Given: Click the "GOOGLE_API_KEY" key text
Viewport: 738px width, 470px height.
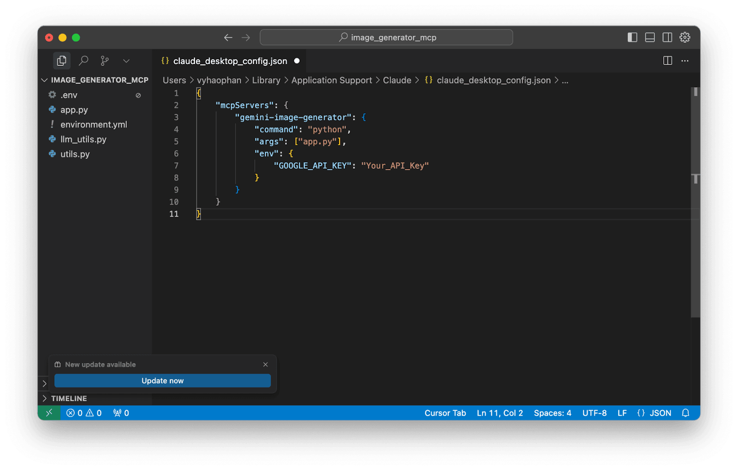Looking at the screenshot, I should point(313,165).
